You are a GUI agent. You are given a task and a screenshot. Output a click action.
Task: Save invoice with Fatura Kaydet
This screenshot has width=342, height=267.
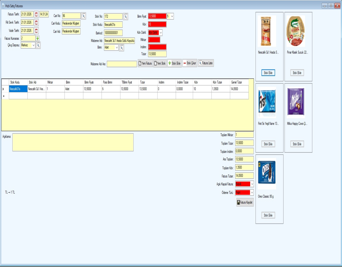click(x=245, y=203)
